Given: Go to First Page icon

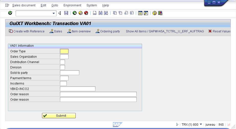Looking at the screenshot, I should pos(115,13).
